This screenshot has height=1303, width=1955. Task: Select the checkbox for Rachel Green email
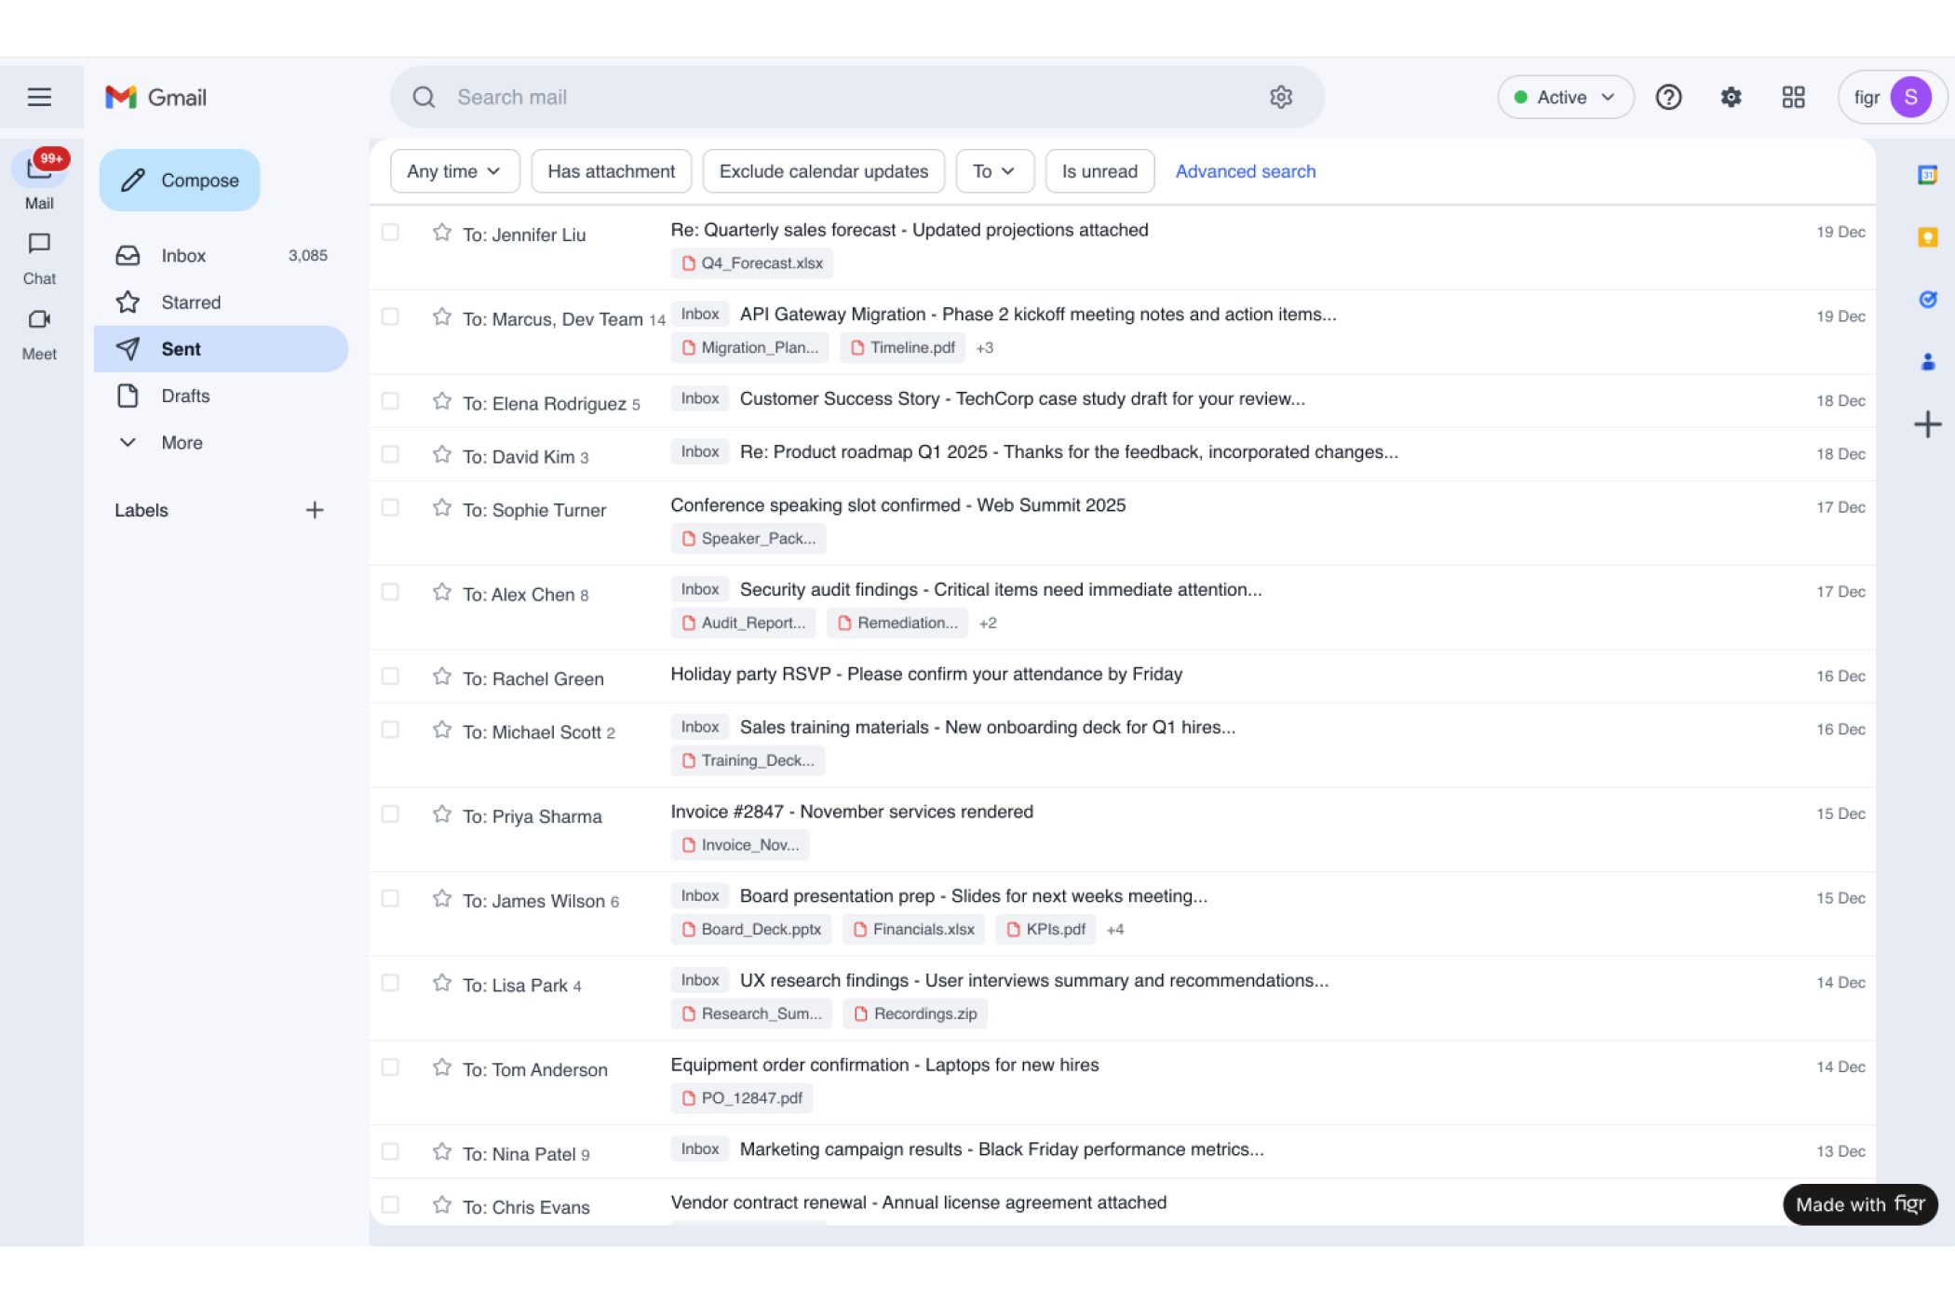tap(390, 677)
